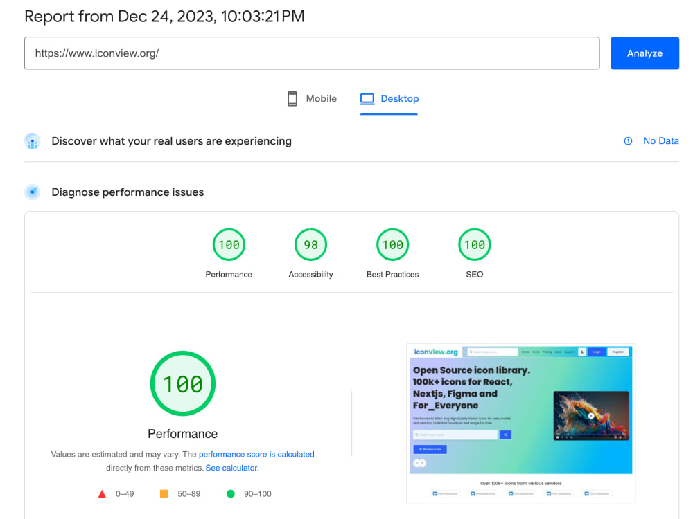Click the '0–49' legend text
The width and height of the screenshot is (693, 519).
click(x=125, y=494)
